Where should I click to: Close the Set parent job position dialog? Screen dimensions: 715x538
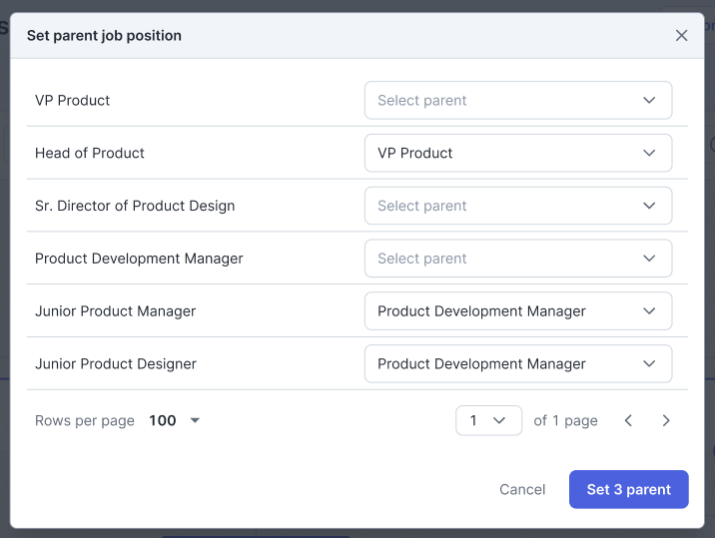point(681,36)
